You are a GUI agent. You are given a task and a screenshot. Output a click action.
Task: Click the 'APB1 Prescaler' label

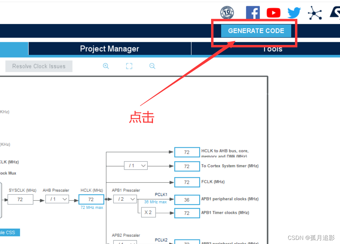[126, 190]
